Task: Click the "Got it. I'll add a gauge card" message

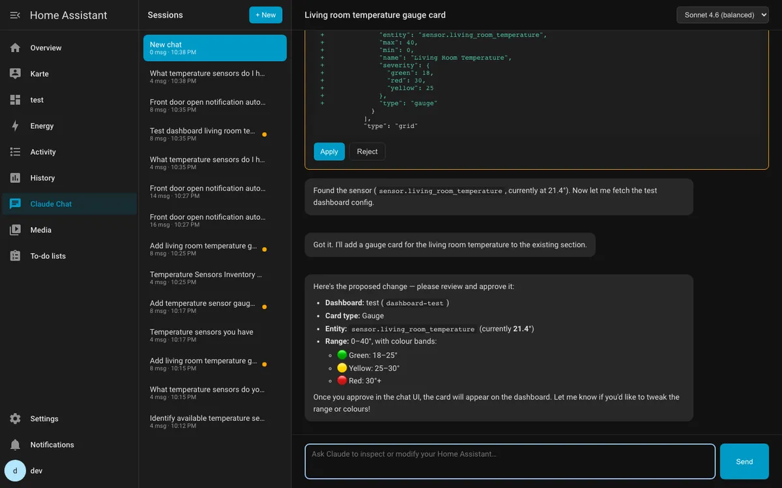Action: 450,245
